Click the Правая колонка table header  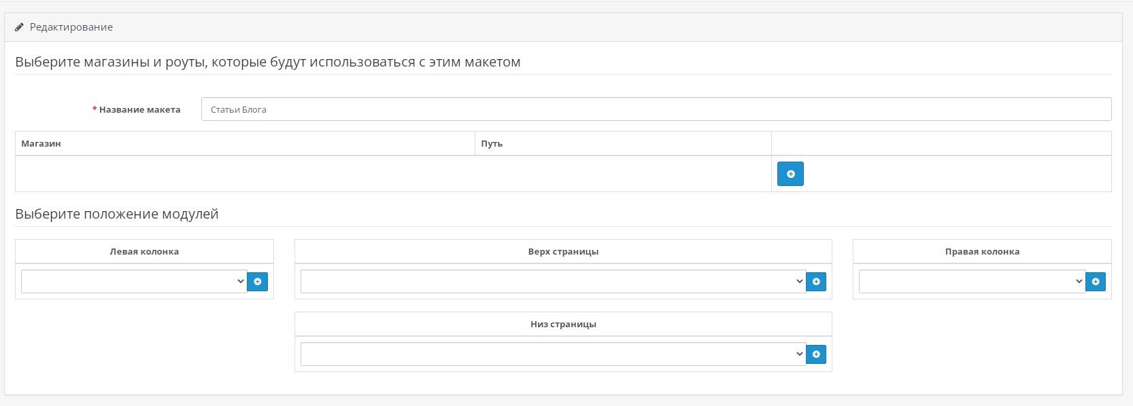tap(982, 251)
